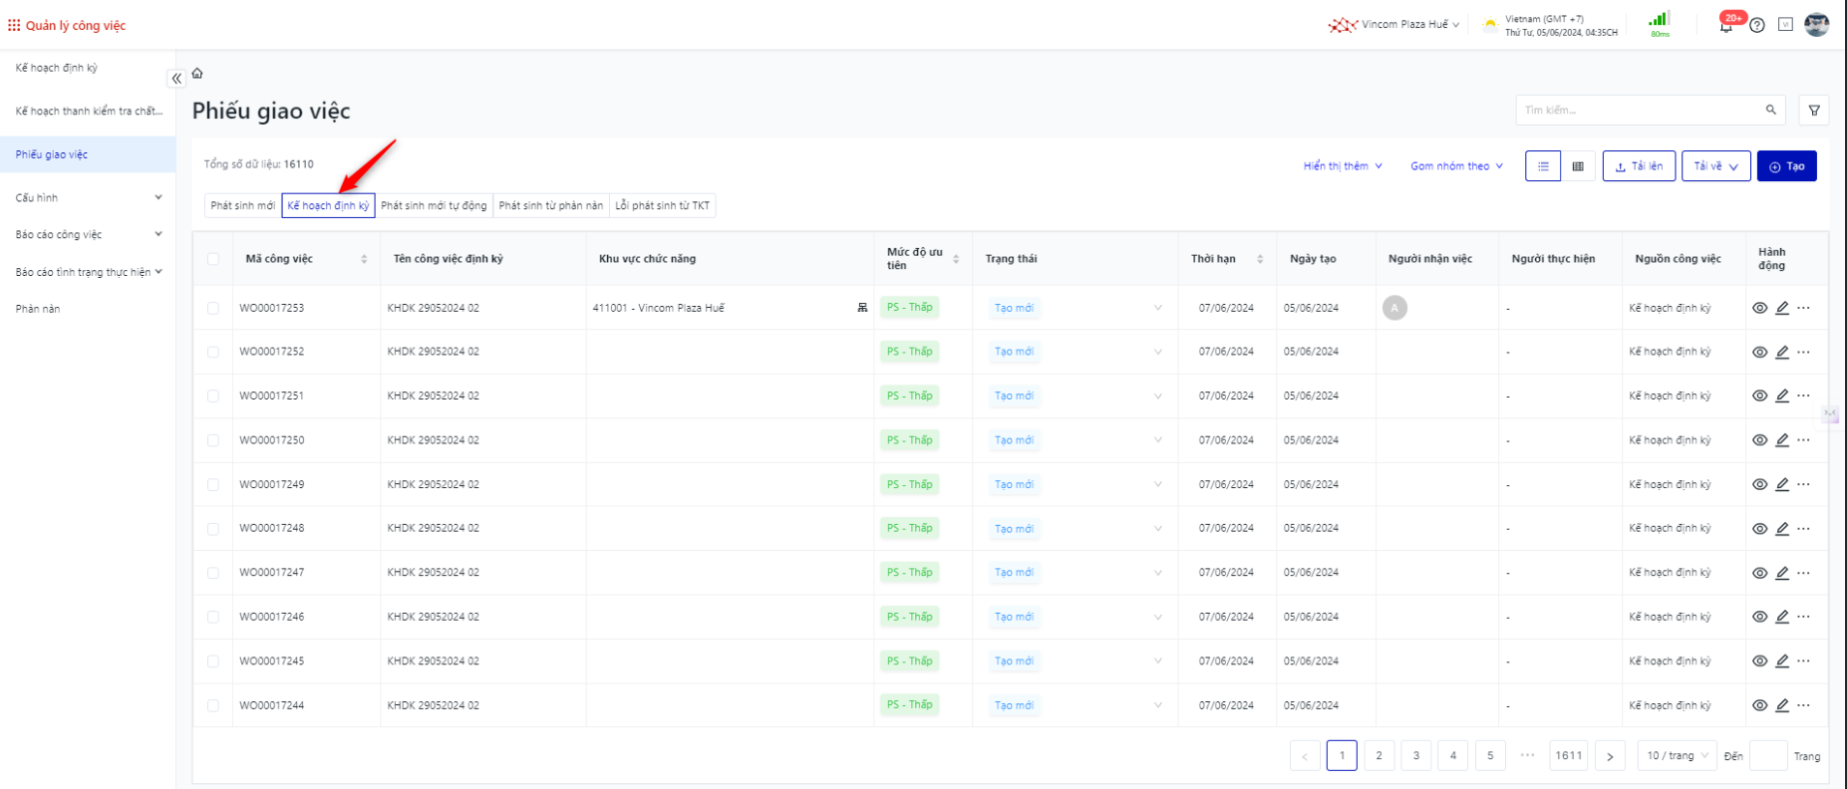1847x789 pixels.
Task: Click edit pencil for WO00017253
Action: (1782, 308)
